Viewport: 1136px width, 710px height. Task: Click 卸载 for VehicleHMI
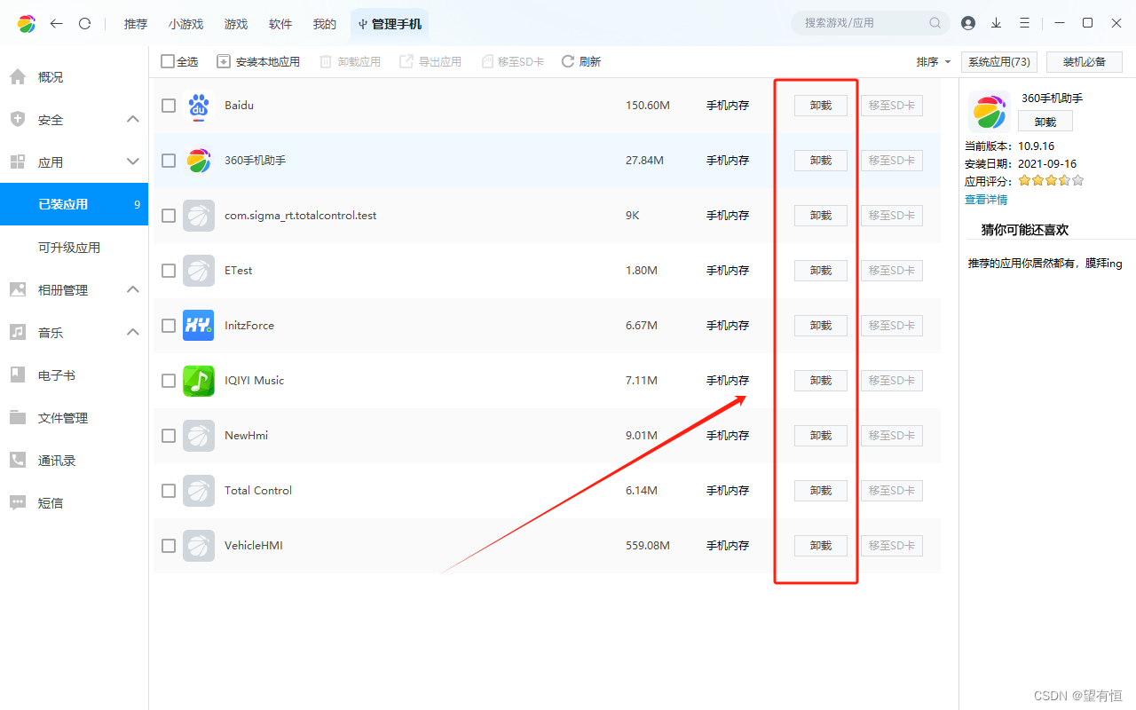pos(821,546)
